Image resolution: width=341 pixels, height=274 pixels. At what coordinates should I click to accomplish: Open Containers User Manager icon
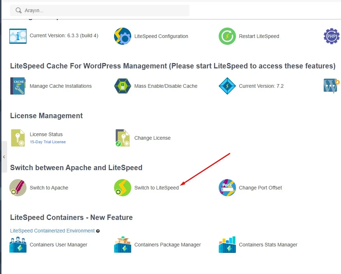[x=18, y=245]
